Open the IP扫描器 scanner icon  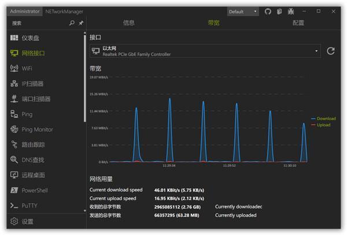[x=14, y=84]
